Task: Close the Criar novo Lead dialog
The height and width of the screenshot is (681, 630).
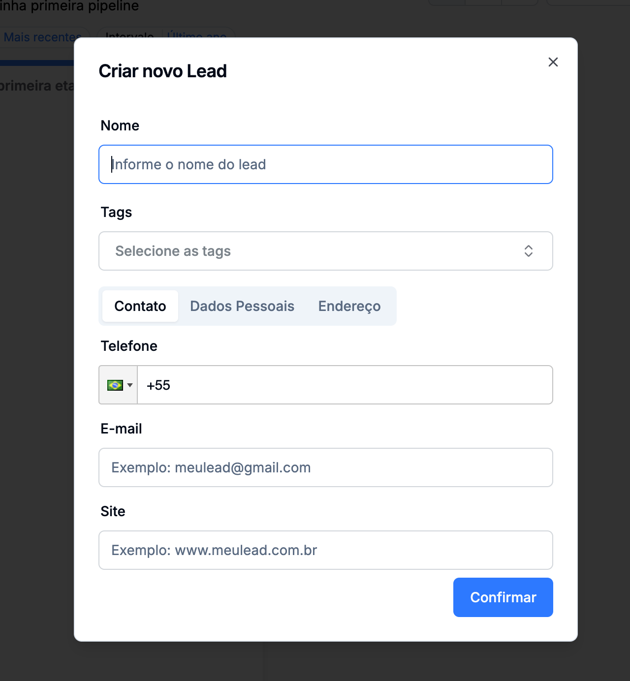Action: point(553,62)
